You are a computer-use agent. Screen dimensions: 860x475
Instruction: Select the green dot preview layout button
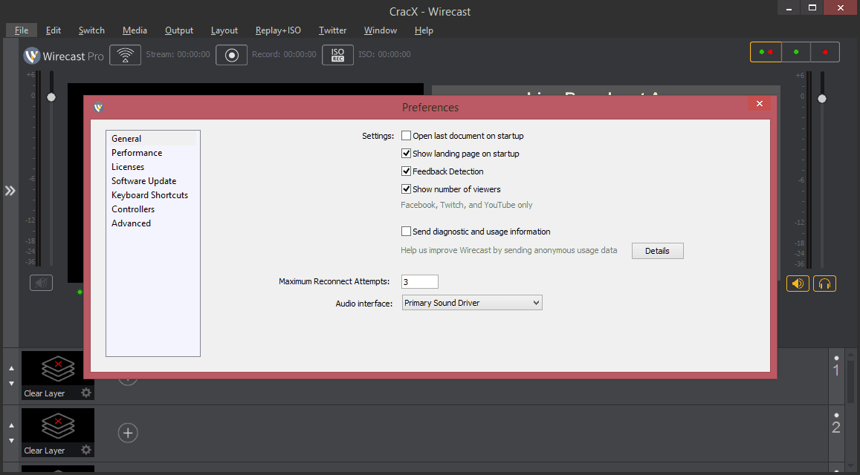click(796, 52)
